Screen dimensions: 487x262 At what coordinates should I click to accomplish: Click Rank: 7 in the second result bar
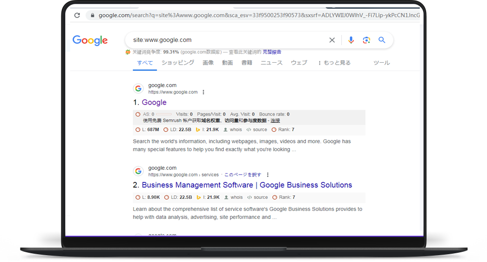[283, 197]
